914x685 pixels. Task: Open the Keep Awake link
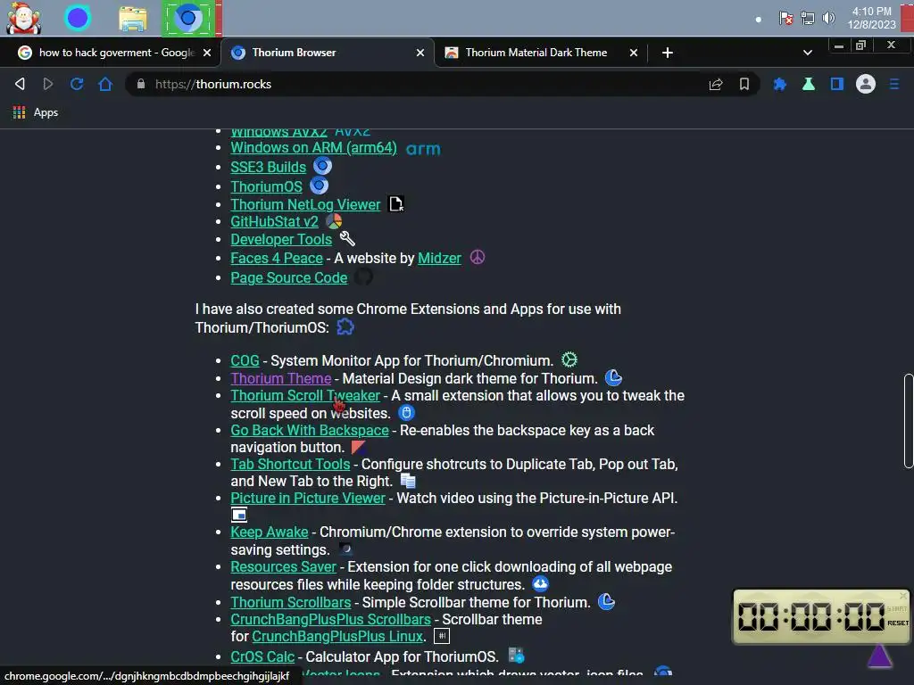coord(270,532)
